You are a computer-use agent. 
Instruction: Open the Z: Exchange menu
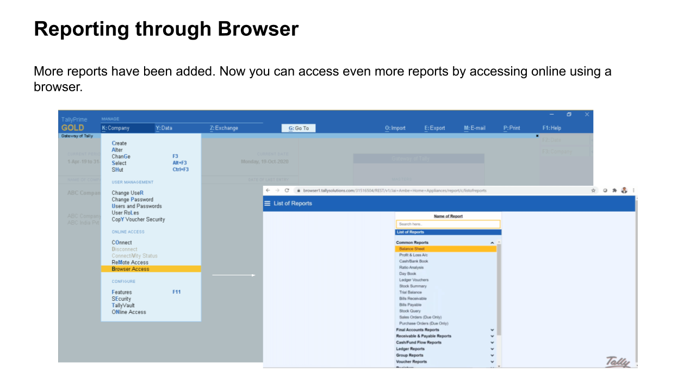coord(224,128)
